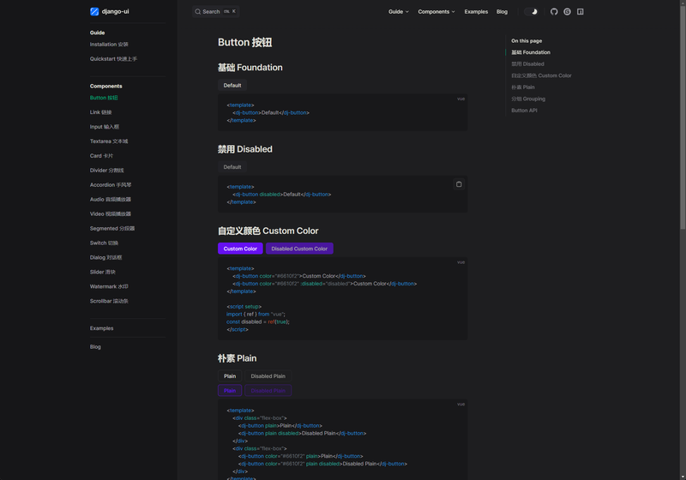This screenshot has width=686, height=480.
Task: Open Scrollbar 滚动条 component page
Action: tap(109, 301)
